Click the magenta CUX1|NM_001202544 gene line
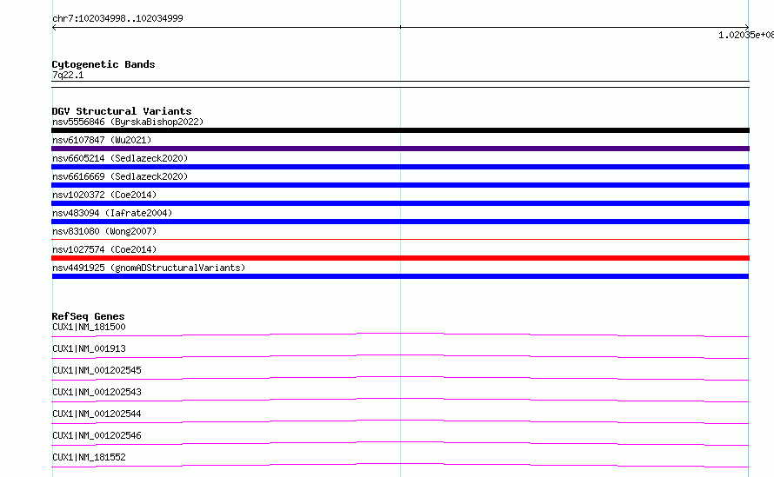This screenshot has width=774, height=477. click(400, 421)
